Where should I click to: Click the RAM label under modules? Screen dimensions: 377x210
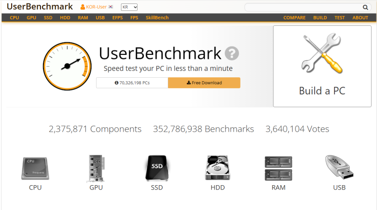click(278, 188)
